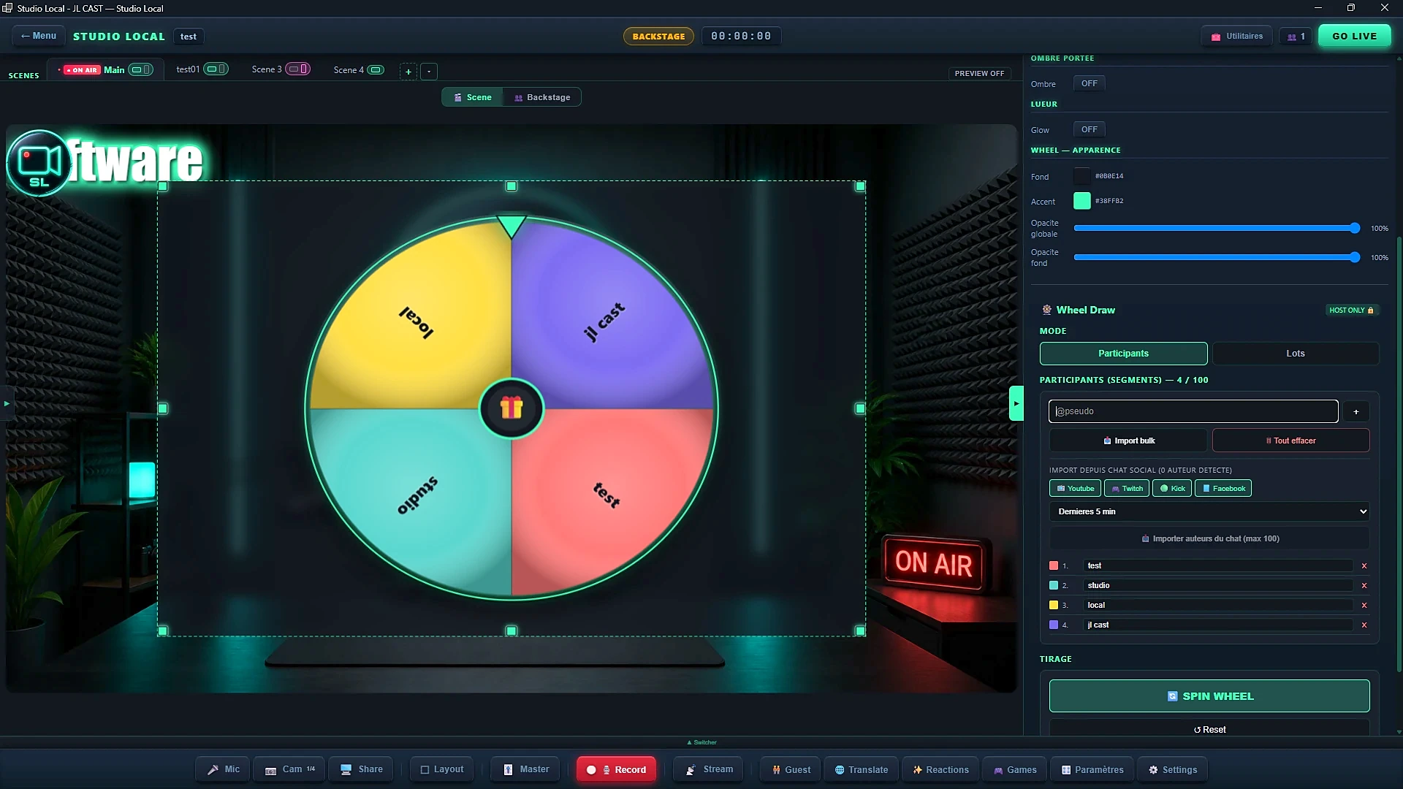
Task: Open Settings in bottom toolbar
Action: pos(1172,769)
